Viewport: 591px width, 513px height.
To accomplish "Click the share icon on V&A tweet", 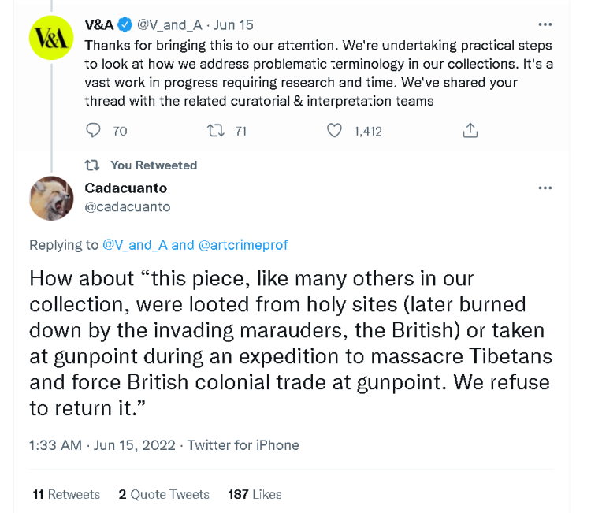I will pos(470,131).
